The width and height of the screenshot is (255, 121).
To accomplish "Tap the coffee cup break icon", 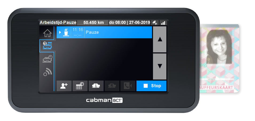I will tap(66, 32).
